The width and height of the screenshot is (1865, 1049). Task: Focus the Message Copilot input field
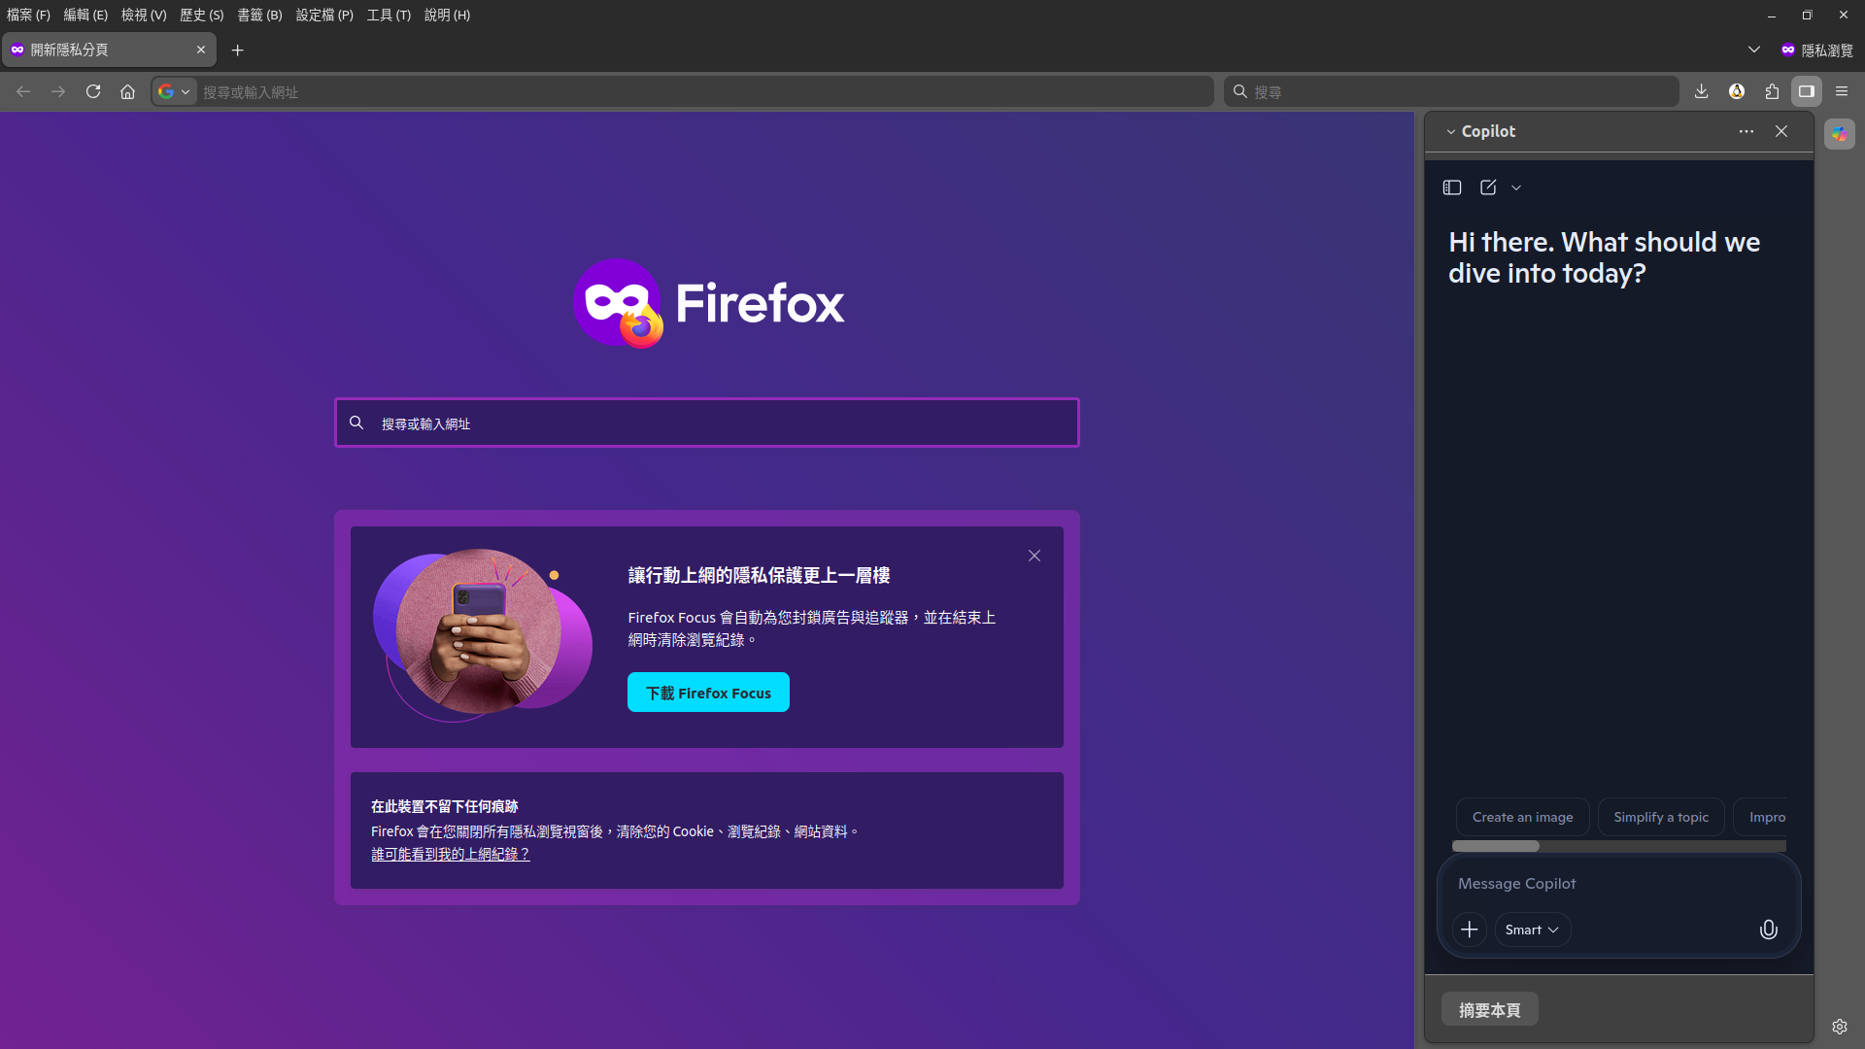click(1618, 884)
